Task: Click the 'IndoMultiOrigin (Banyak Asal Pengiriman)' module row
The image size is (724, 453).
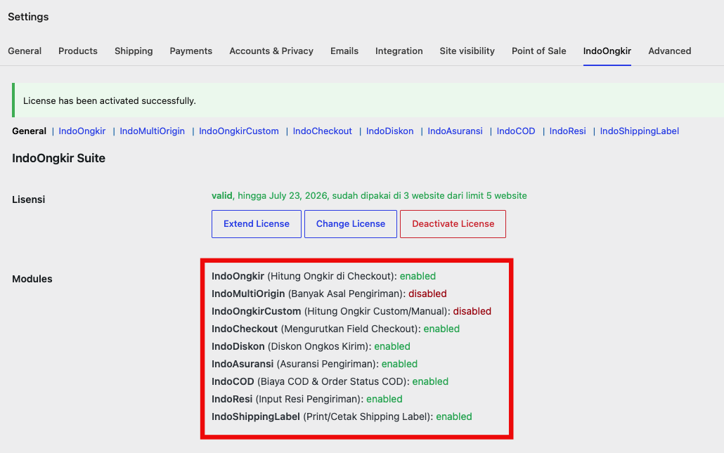Action: click(x=329, y=294)
